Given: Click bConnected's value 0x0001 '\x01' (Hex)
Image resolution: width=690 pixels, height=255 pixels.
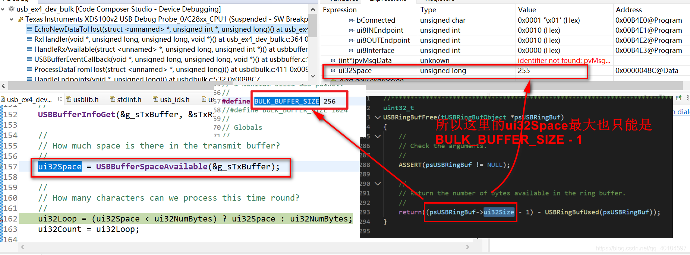Looking at the screenshot, I should pyautogui.click(x=549, y=20).
